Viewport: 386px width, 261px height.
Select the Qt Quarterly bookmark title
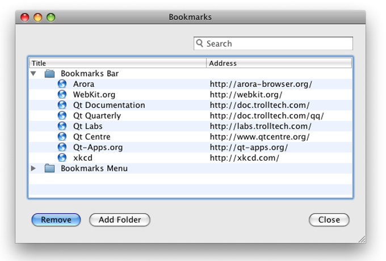(97, 116)
